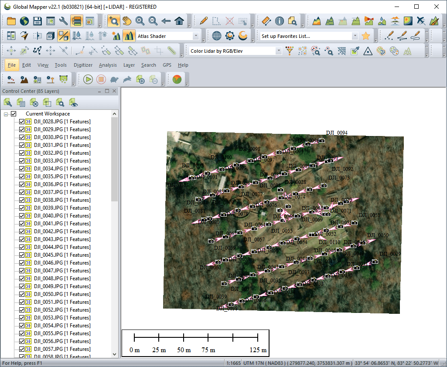Open Configuration using the wrench icon
The image size is (447, 367).
(x=63, y=21)
